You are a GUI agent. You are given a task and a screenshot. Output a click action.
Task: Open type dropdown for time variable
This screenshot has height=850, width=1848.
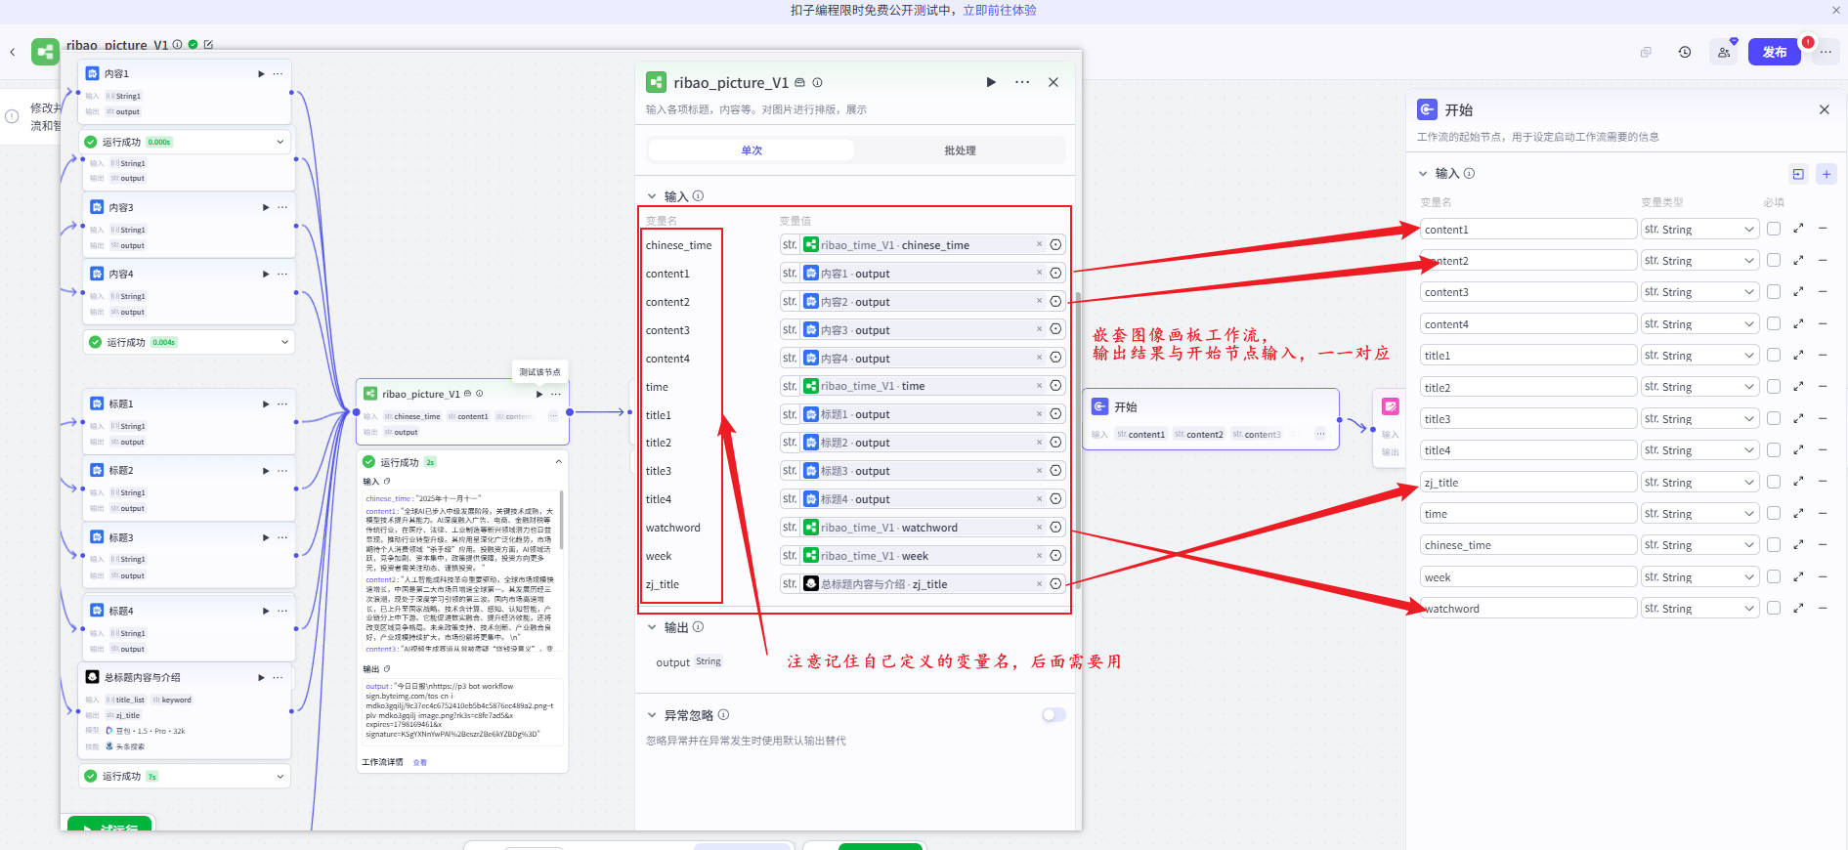click(x=1699, y=513)
